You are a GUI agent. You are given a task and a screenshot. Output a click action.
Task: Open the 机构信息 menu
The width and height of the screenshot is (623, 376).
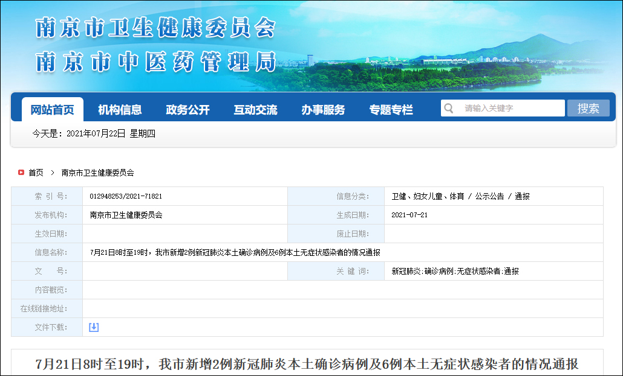pos(120,110)
